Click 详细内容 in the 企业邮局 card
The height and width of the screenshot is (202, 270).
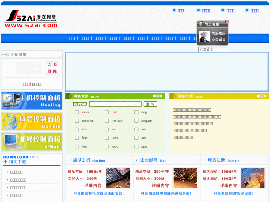coord(160,185)
